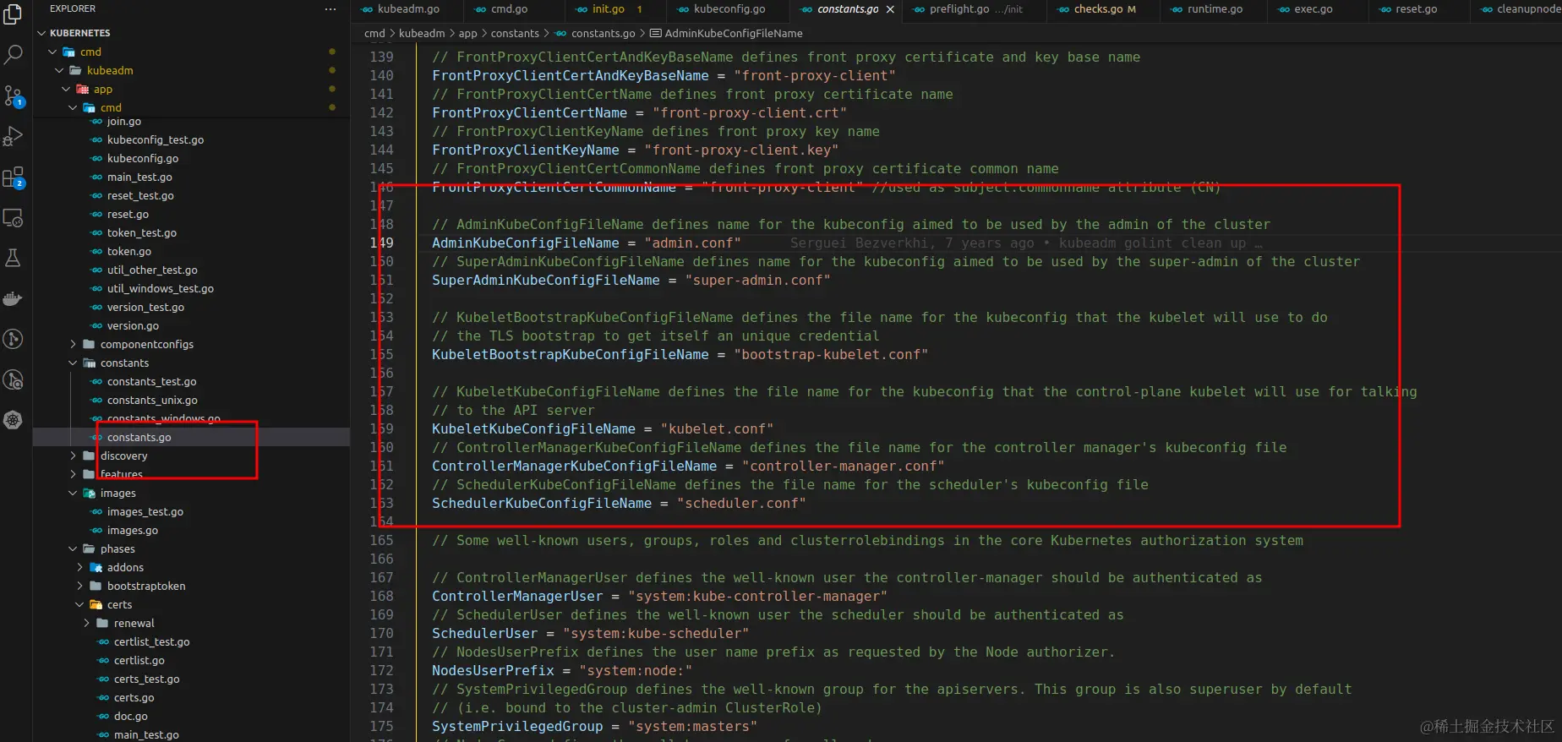Screen dimensions: 1562x742
Task: Close the constants.go editor tab
Action: coord(890,9)
